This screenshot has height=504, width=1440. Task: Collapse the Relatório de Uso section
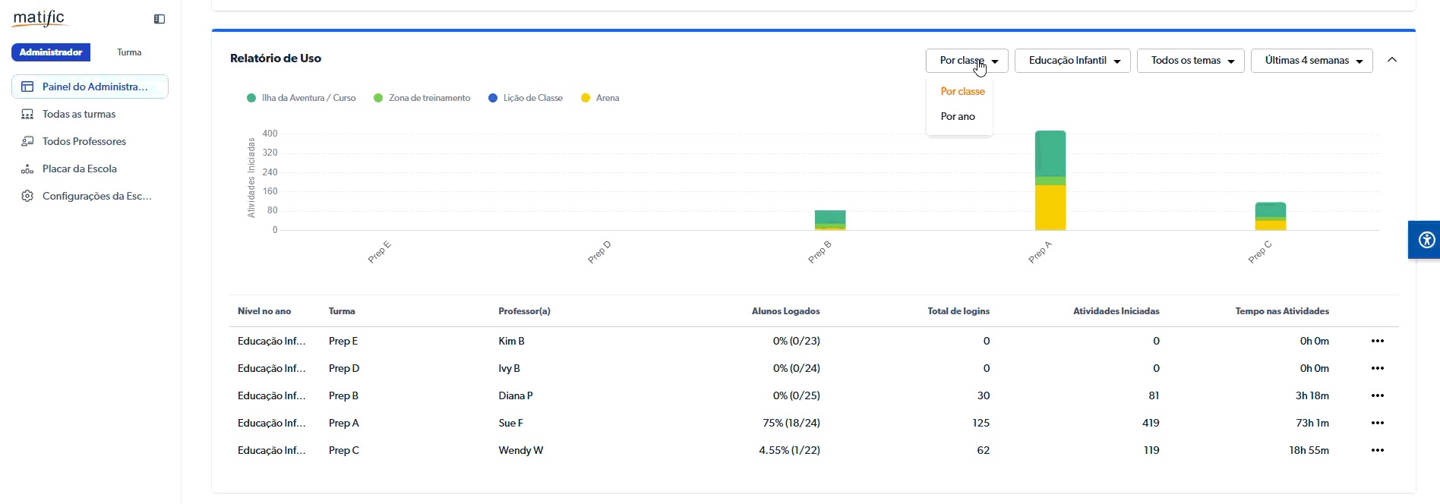(x=1392, y=60)
